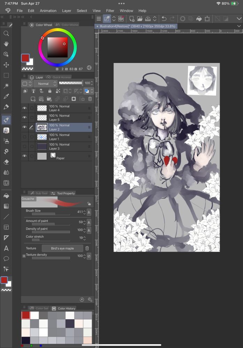Screen dimensions: 243x348
Task: Select the Fill bucket tool
Action: click(6, 196)
